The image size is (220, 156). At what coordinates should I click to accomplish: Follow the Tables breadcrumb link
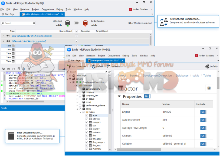click(x=207, y=76)
